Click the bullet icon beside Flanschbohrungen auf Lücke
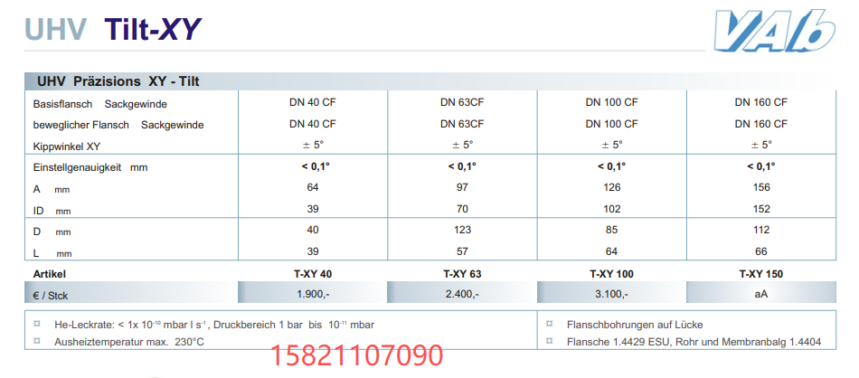Viewport: 859px width, 378px height. (x=550, y=324)
